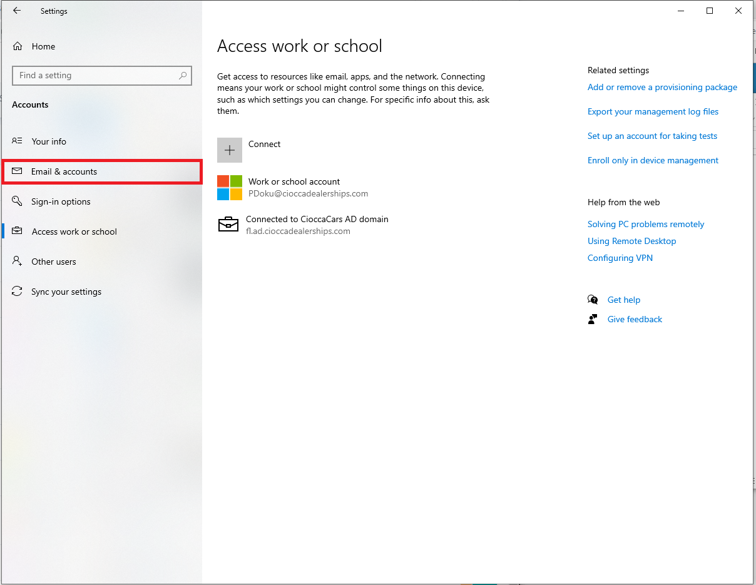Open Add or remove a provisioning package
The height and width of the screenshot is (585, 756).
pos(662,87)
